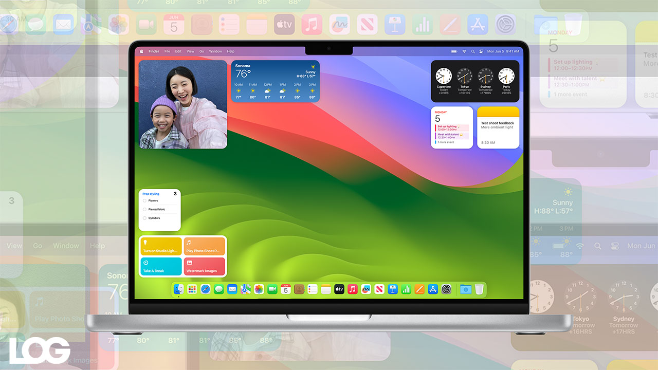Click the battery status icon

point(454,51)
